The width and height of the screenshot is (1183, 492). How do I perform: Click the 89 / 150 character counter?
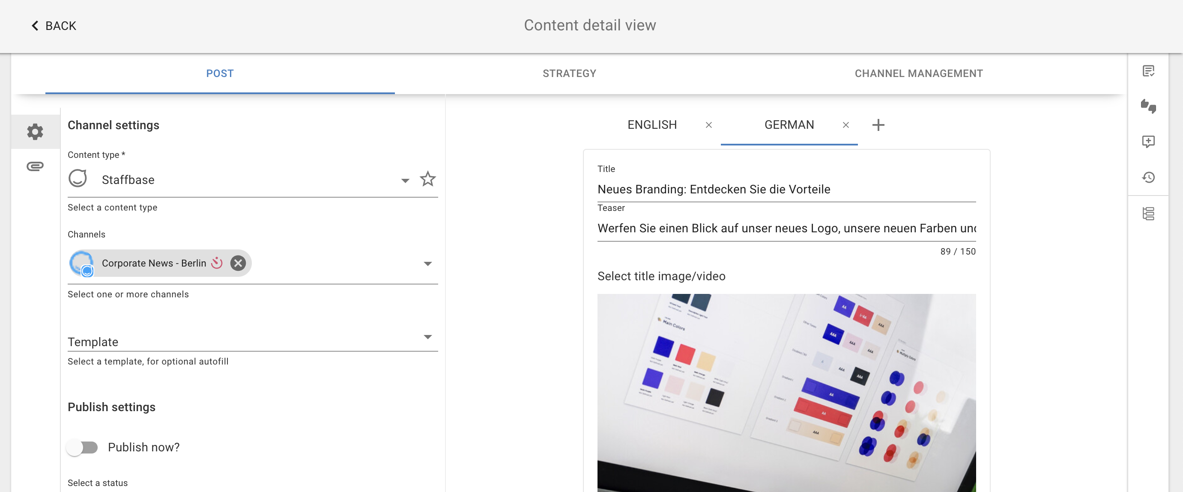tap(958, 251)
